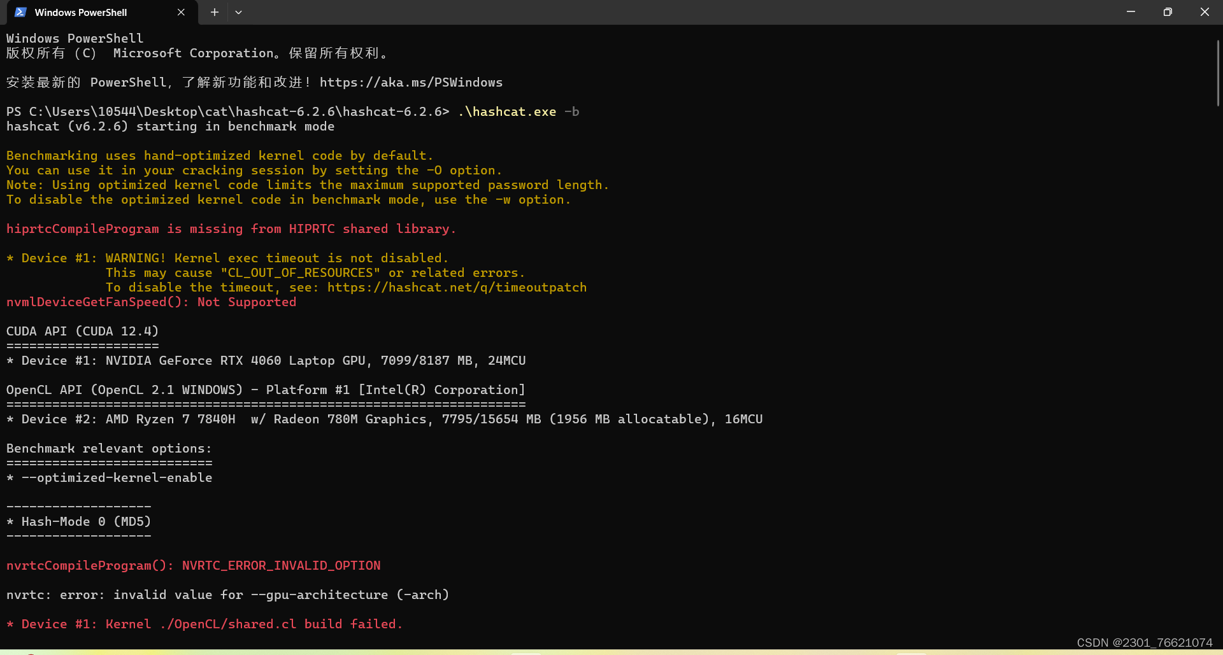Click the CUDA API (CUDA 12.4) heading
1223x655 pixels.
(82, 330)
